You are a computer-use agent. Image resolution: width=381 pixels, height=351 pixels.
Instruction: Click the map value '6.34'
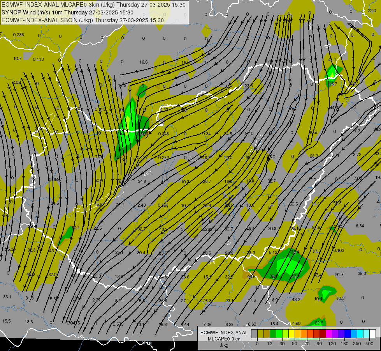coord(360,226)
